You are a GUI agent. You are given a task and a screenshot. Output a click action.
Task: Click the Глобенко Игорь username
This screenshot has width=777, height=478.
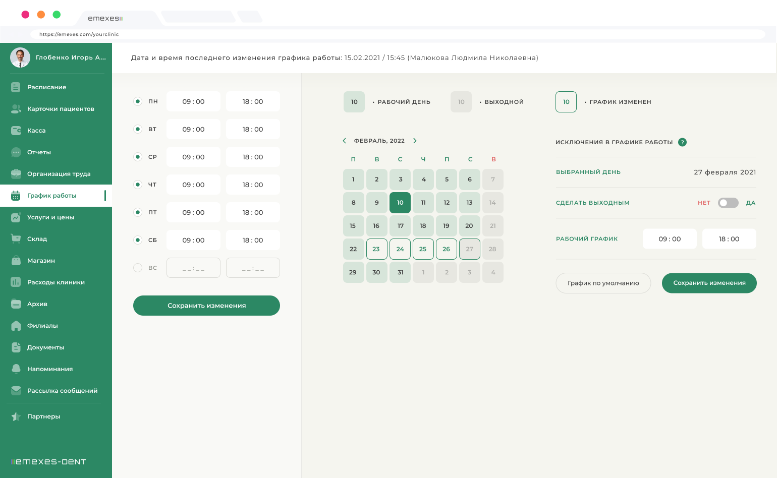(71, 57)
